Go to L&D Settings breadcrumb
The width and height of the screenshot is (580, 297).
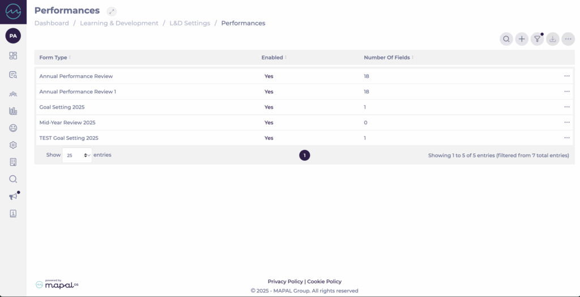pyautogui.click(x=190, y=23)
